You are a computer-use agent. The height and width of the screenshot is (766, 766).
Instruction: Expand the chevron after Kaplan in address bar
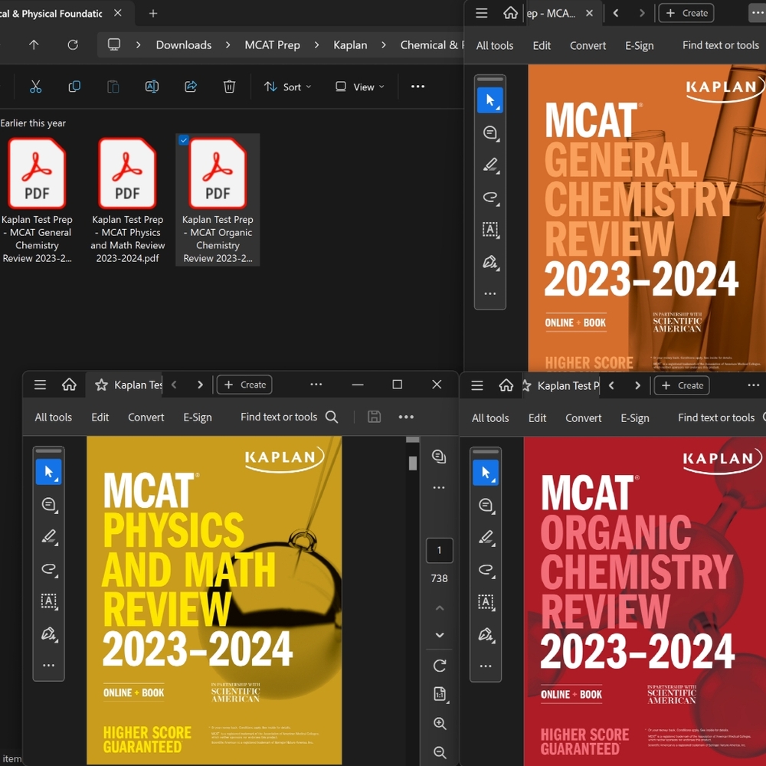pyautogui.click(x=384, y=45)
